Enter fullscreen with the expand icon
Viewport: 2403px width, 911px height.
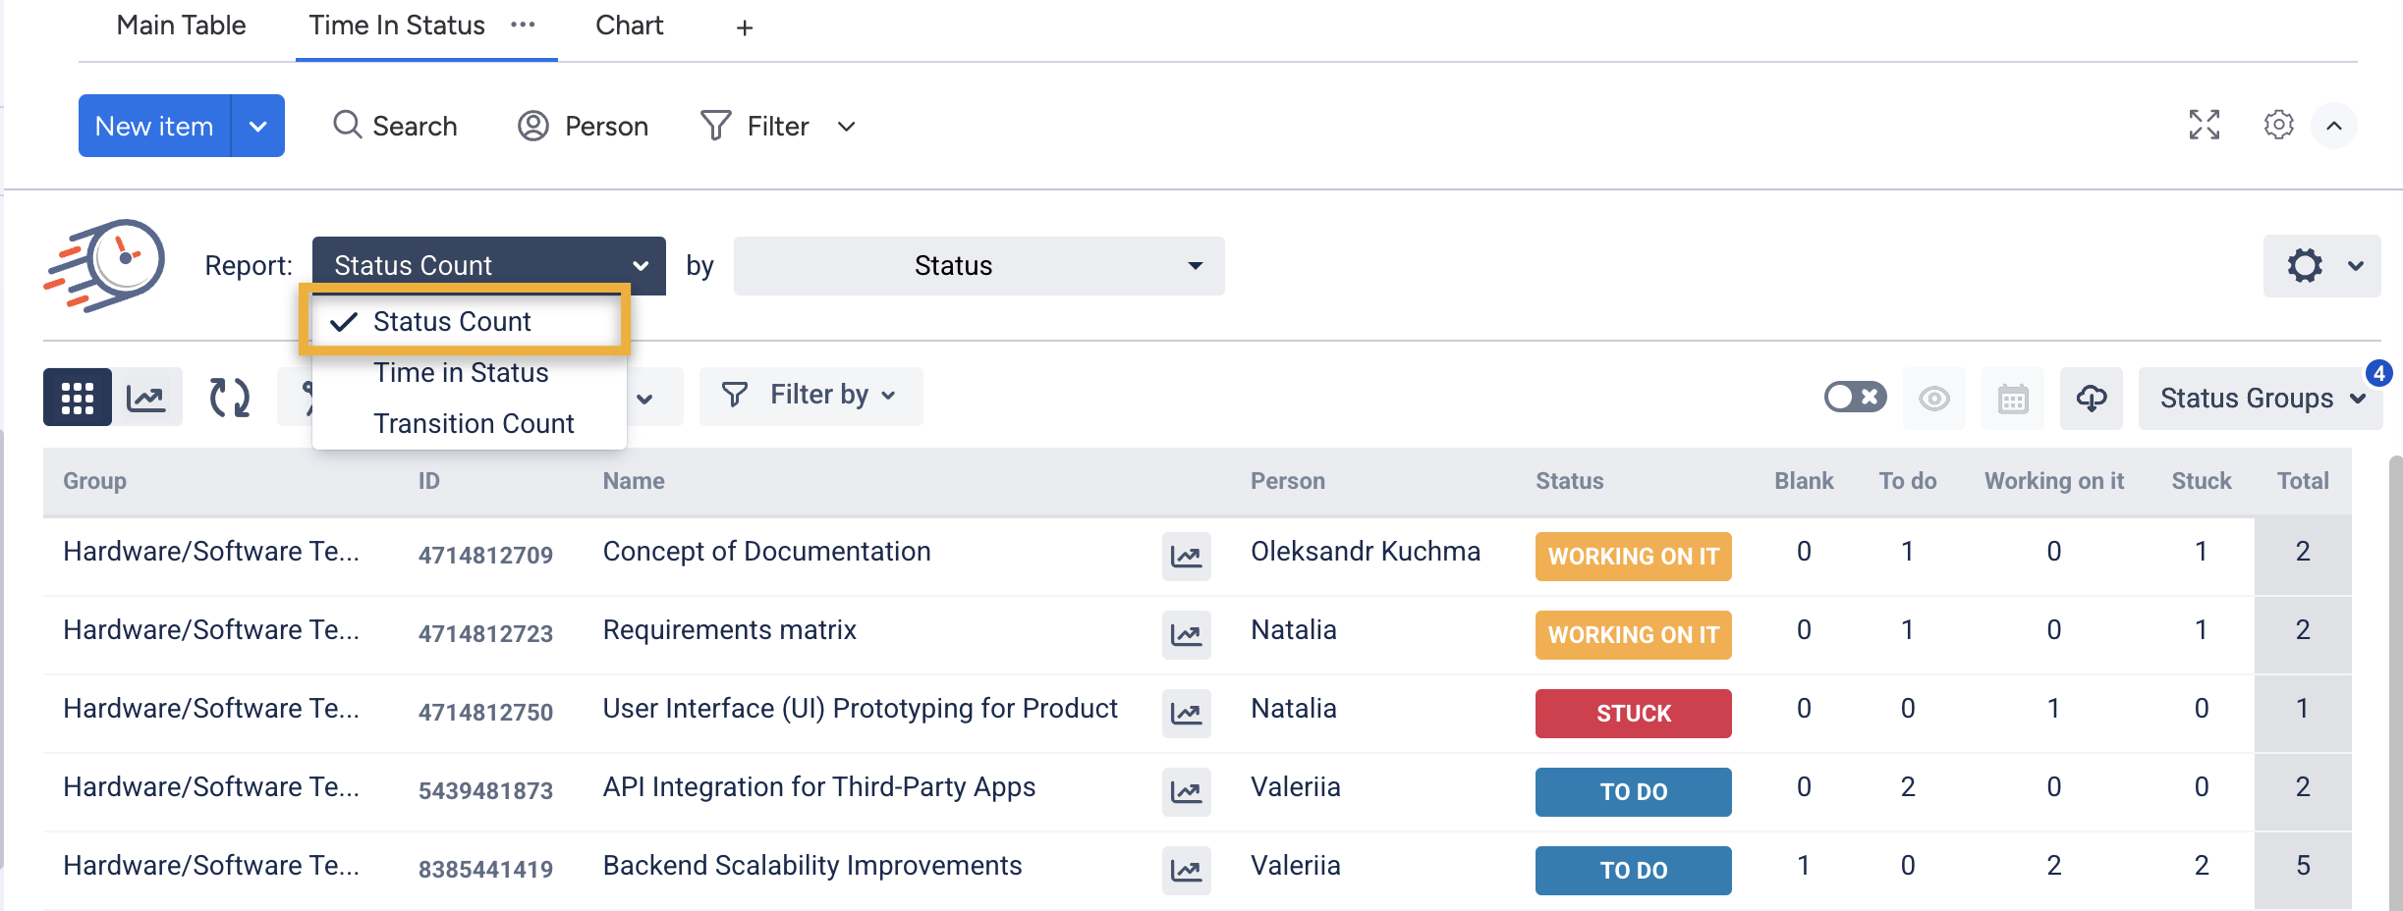[x=2204, y=126]
